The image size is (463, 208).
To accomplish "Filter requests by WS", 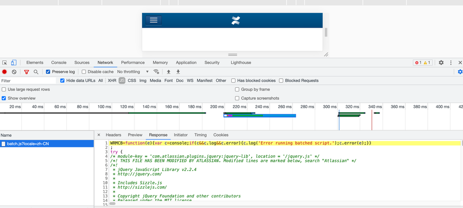I will [x=190, y=80].
